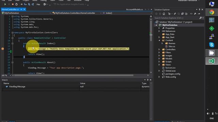Open the zoom level 100 % dropdown
Image resolution: width=218 pixels, height=122 pixels.
[10, 75]
